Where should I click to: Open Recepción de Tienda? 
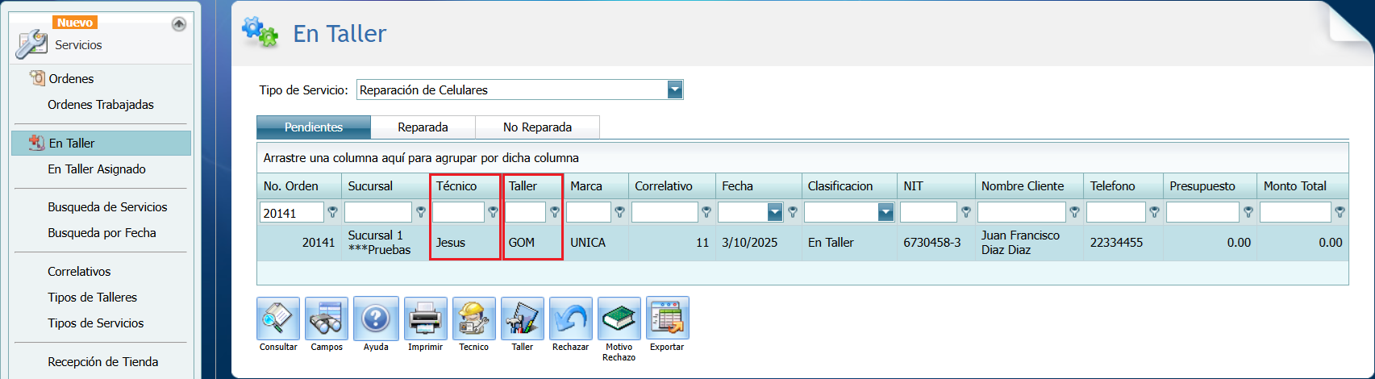[102, 361]
